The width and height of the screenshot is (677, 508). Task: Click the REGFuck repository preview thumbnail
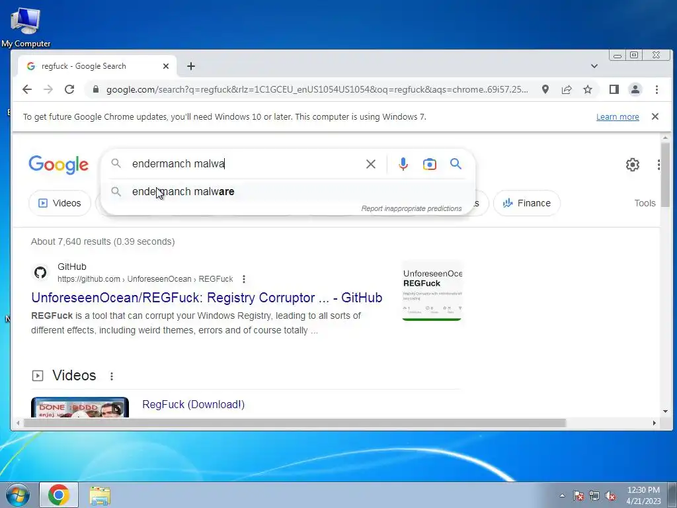tap(432, 291)
